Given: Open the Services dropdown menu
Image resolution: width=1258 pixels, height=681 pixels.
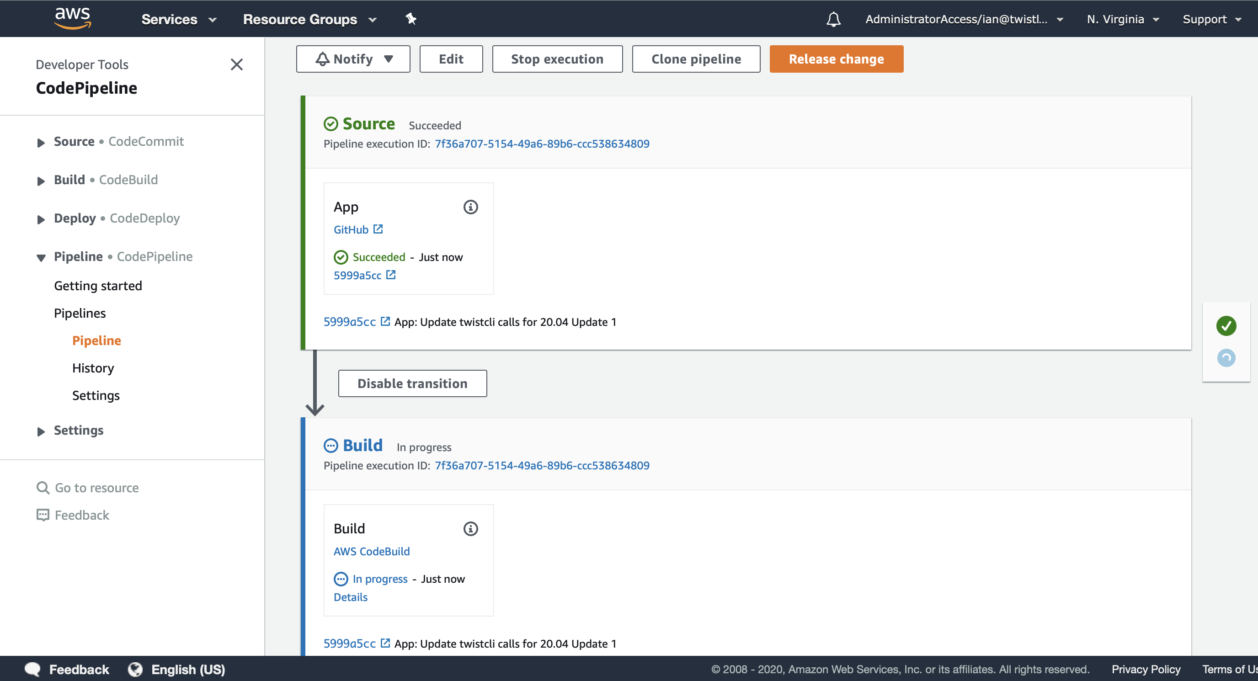Looking at the screenshot, I should (179, 20).
